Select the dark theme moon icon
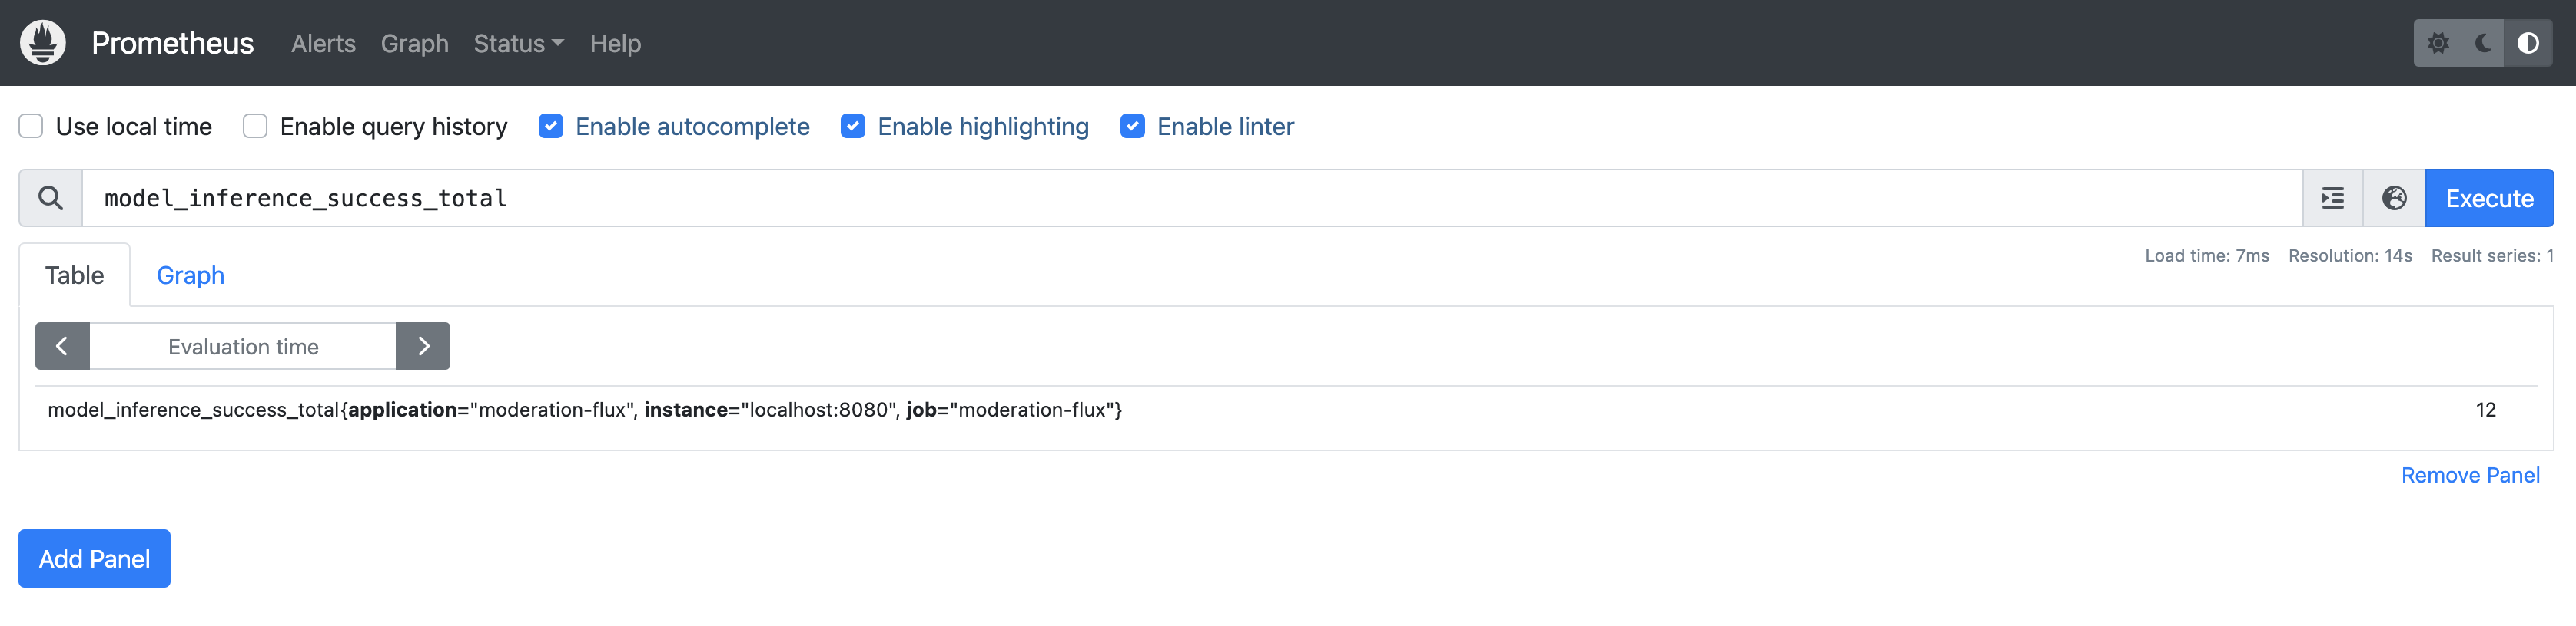Viewport: 2576px width, 626px height. pyautogui.click(x=2484, y=43)
